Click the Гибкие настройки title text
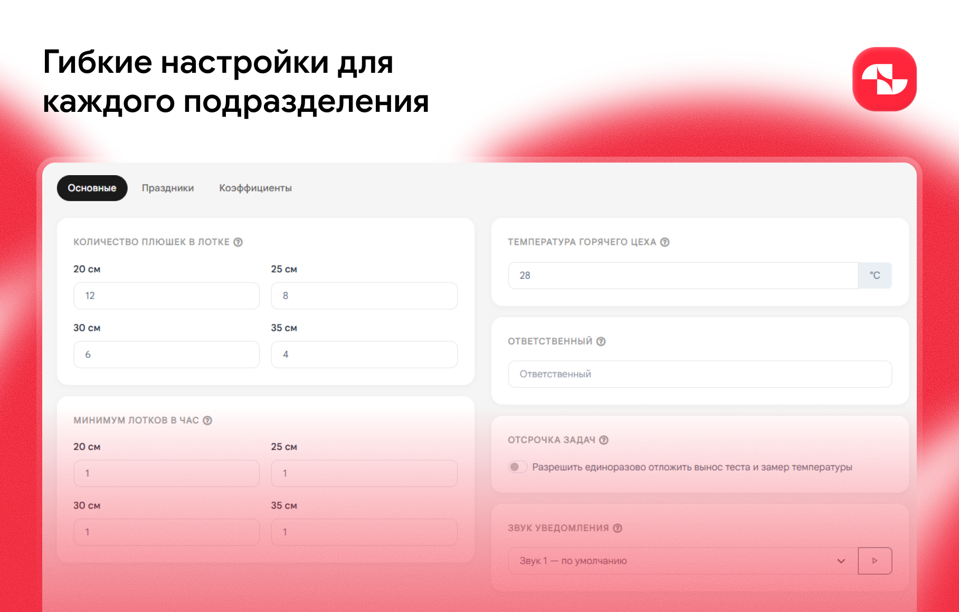 [236, 81]
